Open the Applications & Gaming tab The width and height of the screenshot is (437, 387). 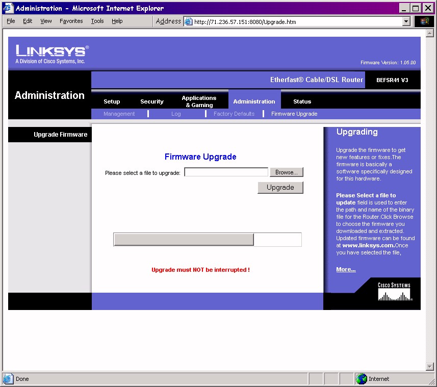pyautogui.click(x=199, y=101)
